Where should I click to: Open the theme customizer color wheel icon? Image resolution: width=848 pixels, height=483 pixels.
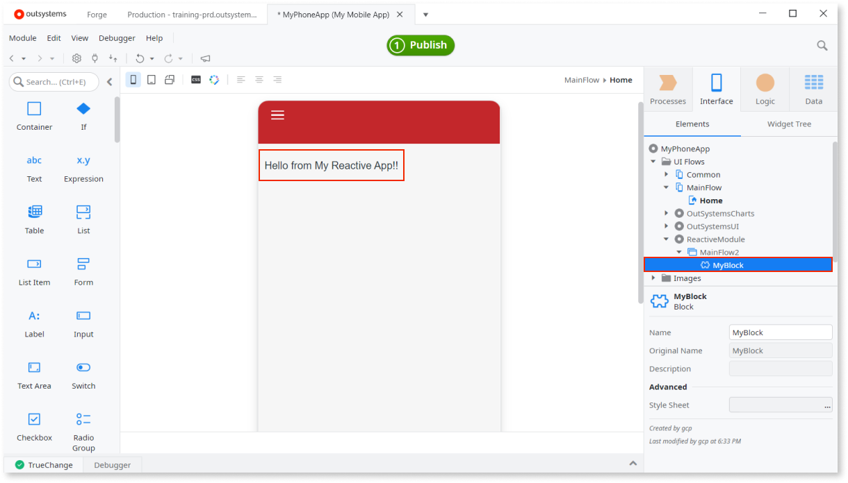tap(214, 79)
